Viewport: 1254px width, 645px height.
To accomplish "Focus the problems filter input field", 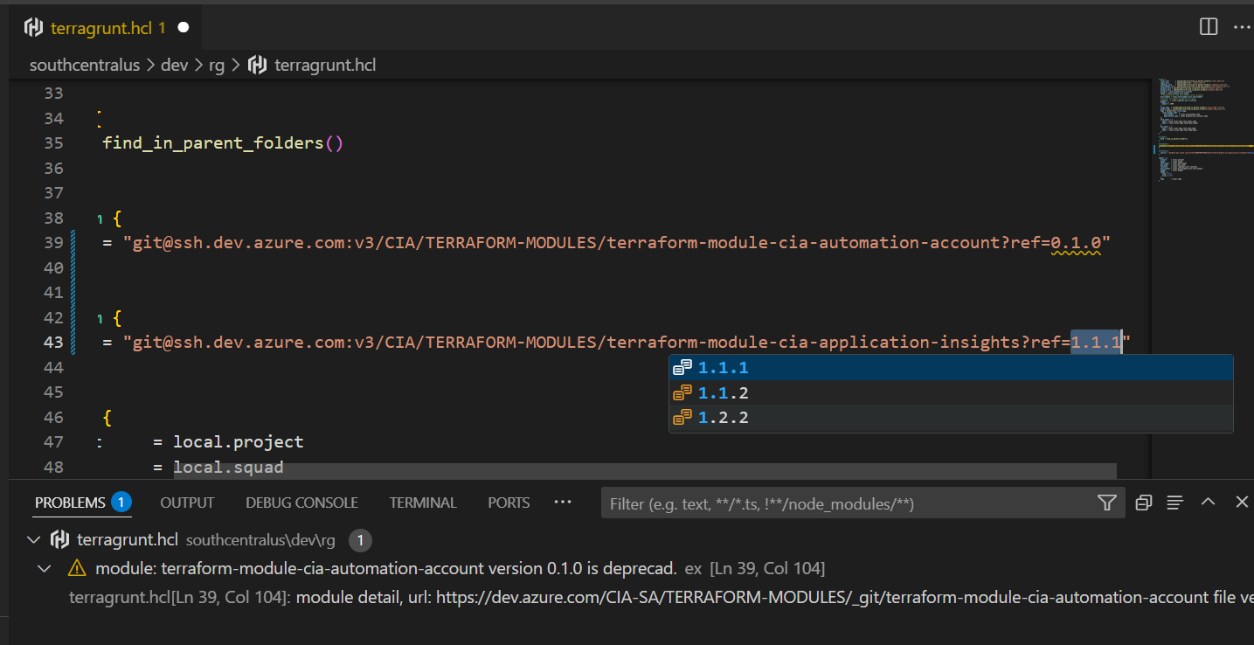I will tap(846, 503).
